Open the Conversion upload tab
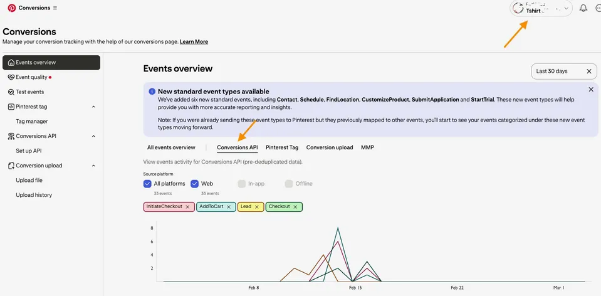 pyautogui.click(x=330, y=147)
